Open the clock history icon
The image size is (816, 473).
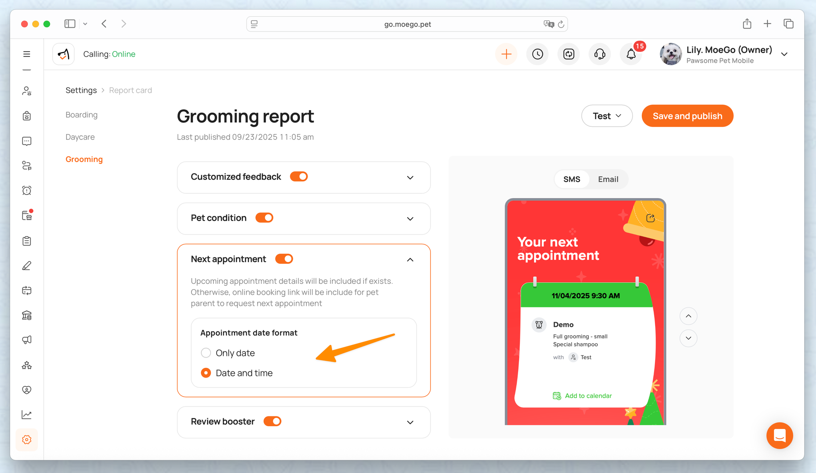pyautogui.click(x=537, y=54)
